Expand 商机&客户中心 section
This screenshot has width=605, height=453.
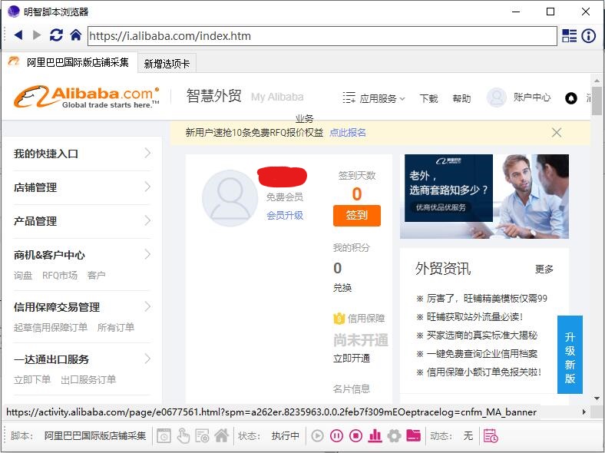coord(82,255)
